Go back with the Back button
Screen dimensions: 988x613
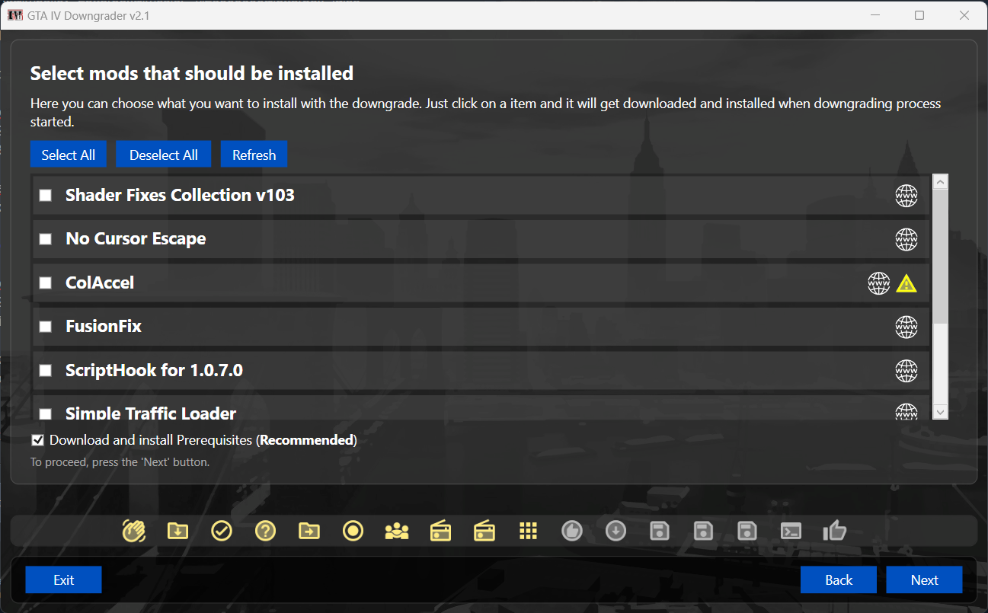click(x=839, y=580)
